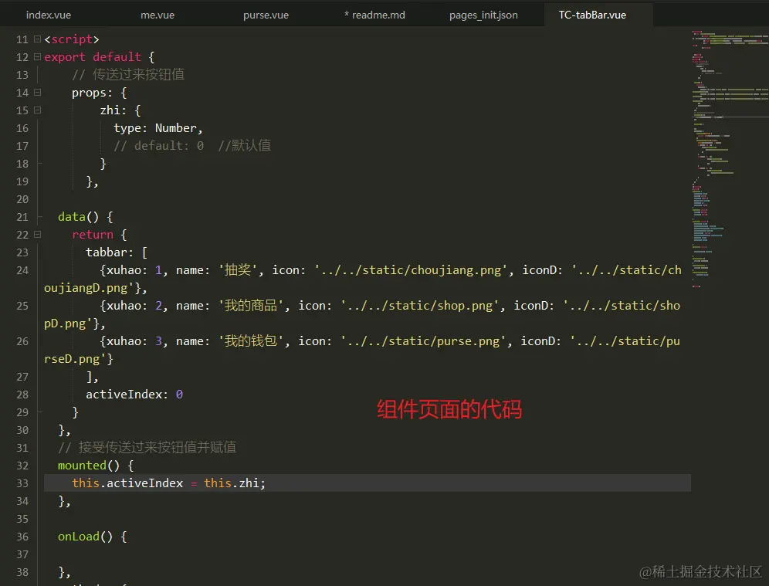
Task: Click the '<script>' tag text
Action: [72, 39]
